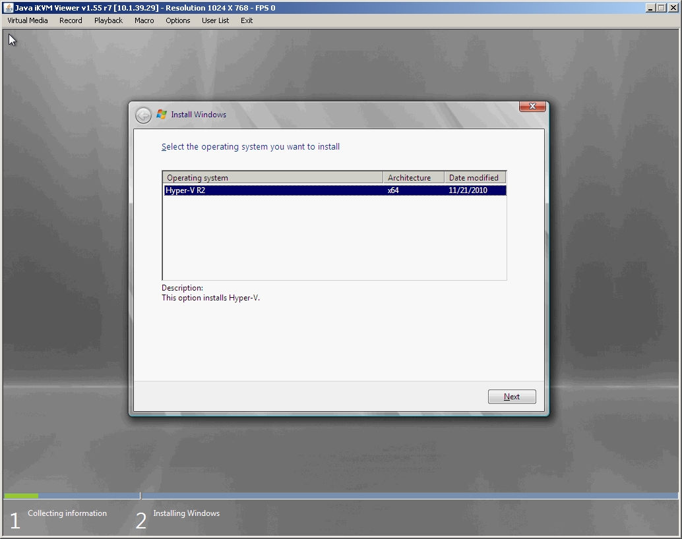
Task: Click the x64 architecture cell
Action: (x=393, y=190)
